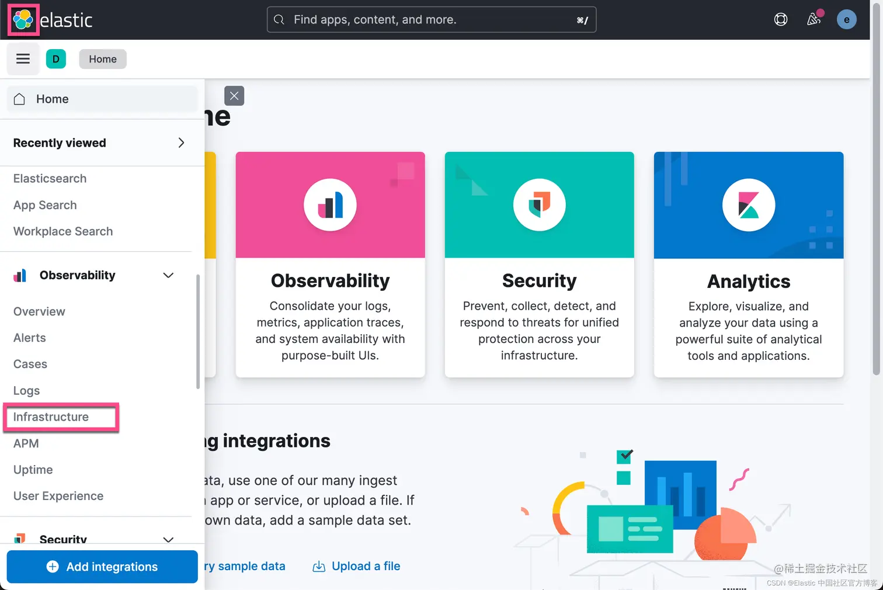
Task: Click the Observability heading in sidebar
Action: [77, 275]
